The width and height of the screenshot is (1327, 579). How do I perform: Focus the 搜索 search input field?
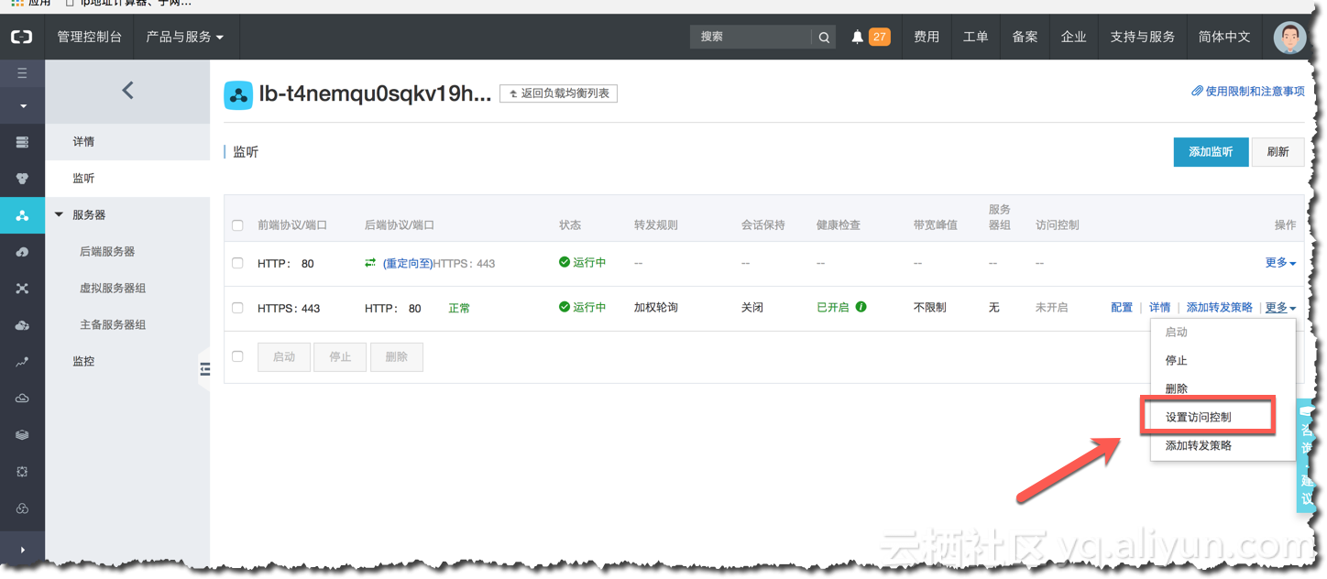coord(751,38)
